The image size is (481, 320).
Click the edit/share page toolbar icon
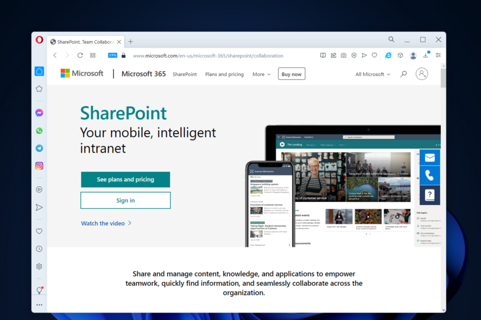pyautogui.click(x=333, y=55)
